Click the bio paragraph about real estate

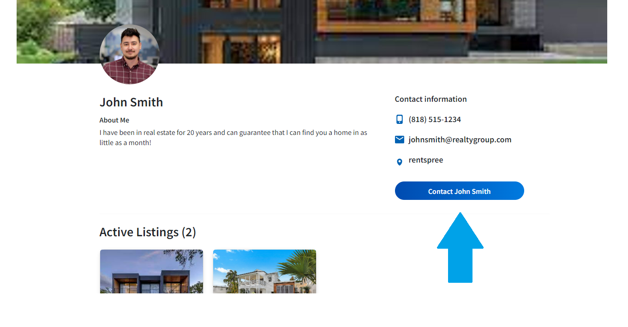point(233,138)
